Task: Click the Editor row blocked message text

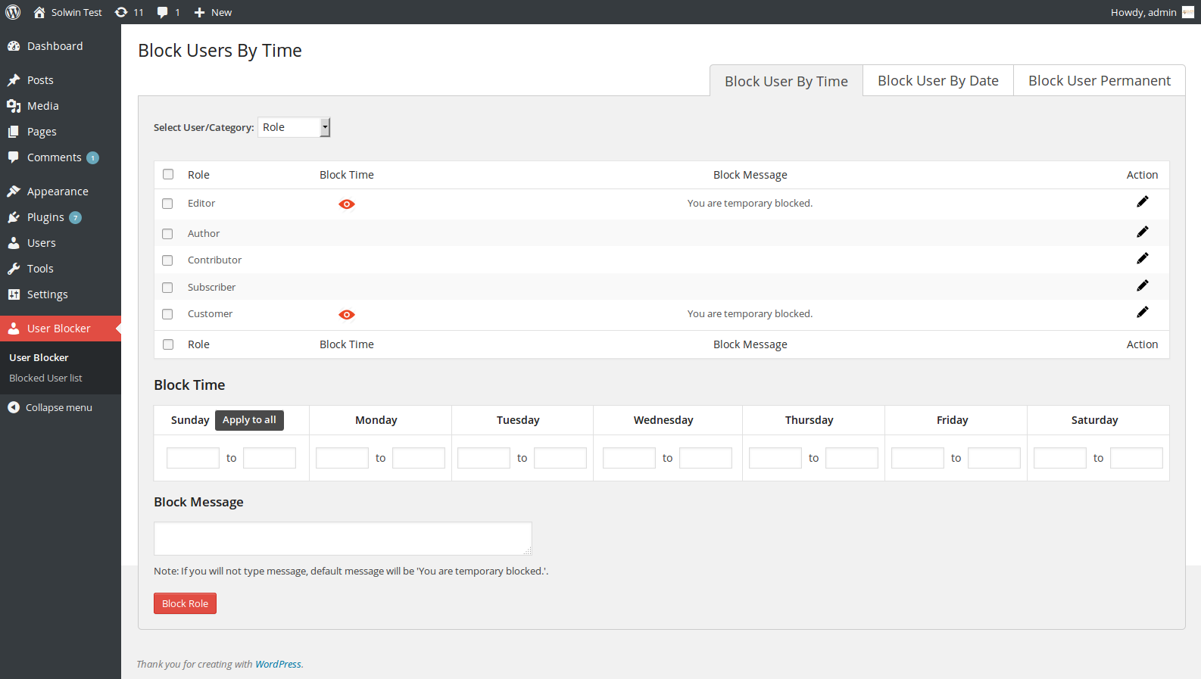Action: (750, 203)
